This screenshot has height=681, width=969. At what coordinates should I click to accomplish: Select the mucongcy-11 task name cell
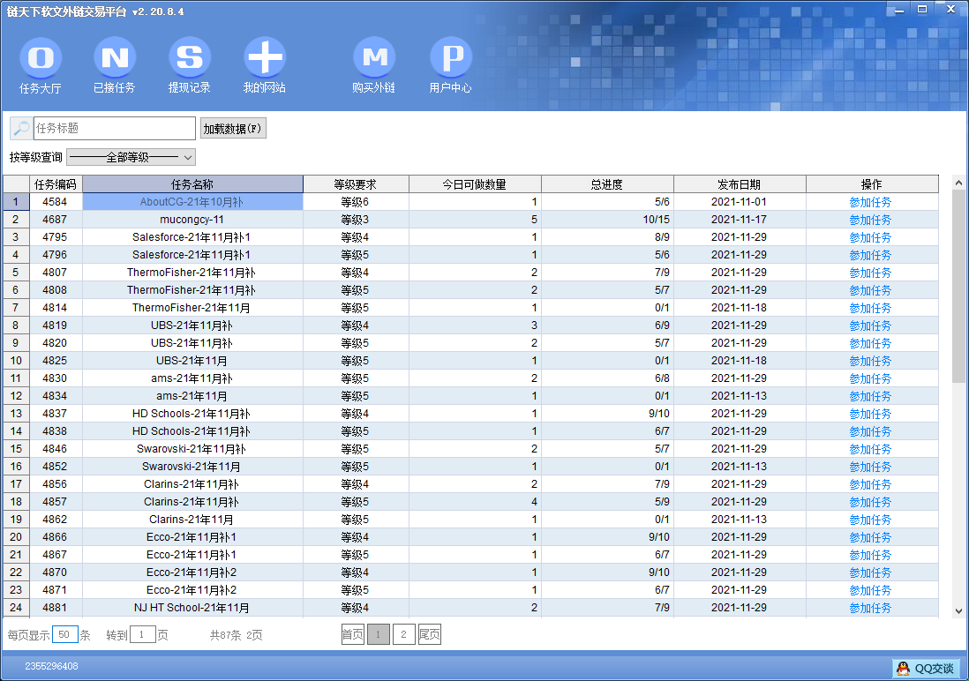tap(192, 220)
